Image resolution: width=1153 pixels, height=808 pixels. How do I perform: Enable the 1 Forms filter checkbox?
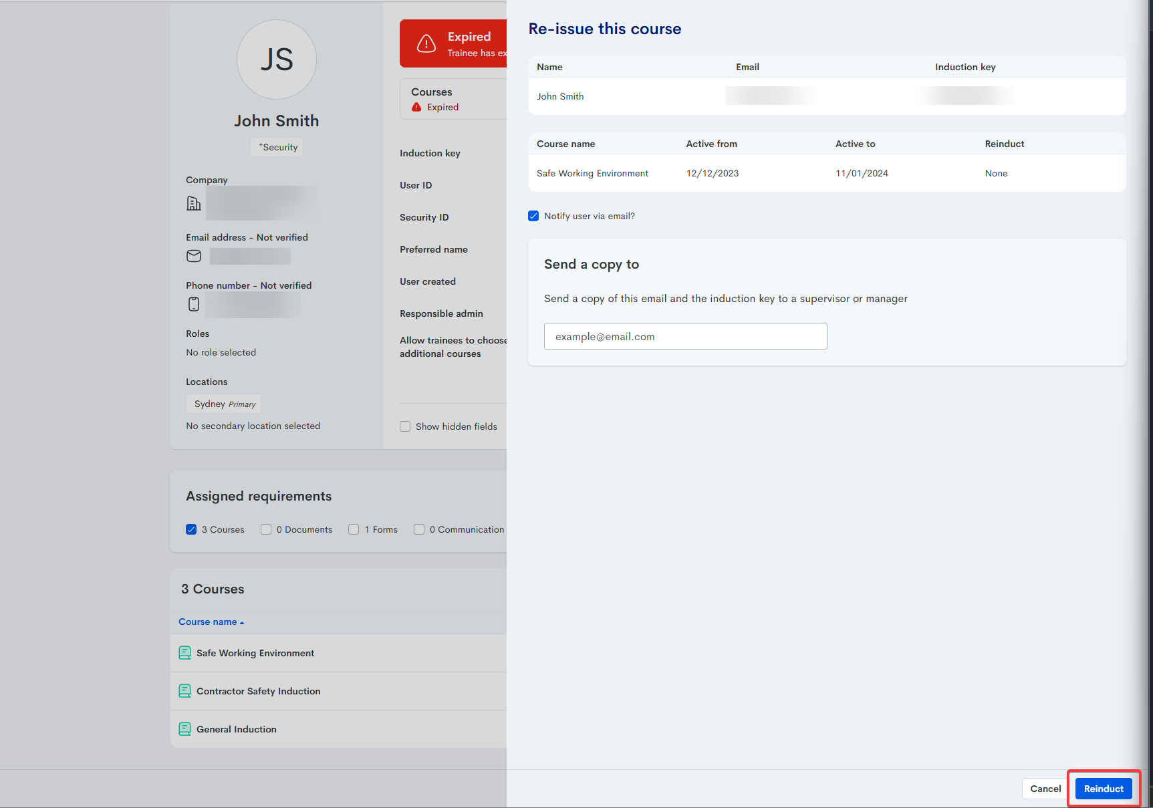(x=354, y=529)
